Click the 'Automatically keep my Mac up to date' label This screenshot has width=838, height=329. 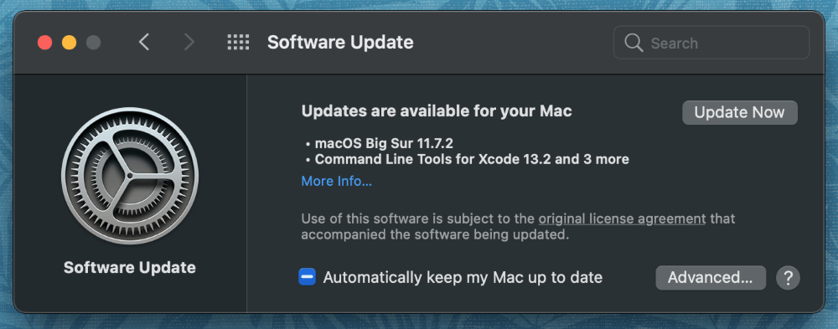[463, 278]
